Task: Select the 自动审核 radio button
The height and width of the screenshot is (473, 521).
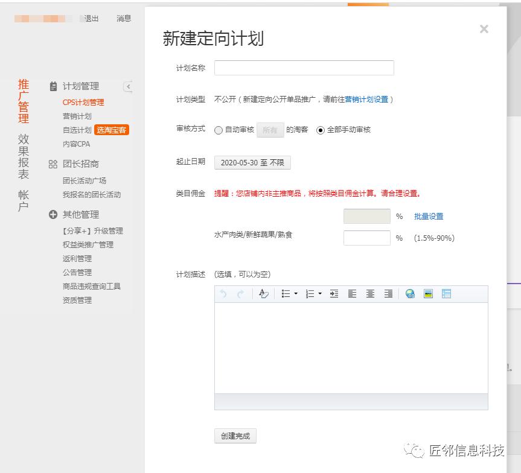Action: tap(218, 130)
